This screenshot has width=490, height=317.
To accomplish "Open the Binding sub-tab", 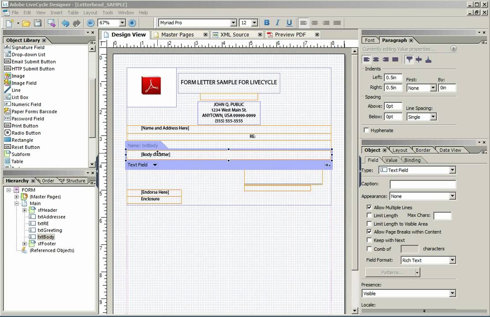I will (x=412, y=160).
